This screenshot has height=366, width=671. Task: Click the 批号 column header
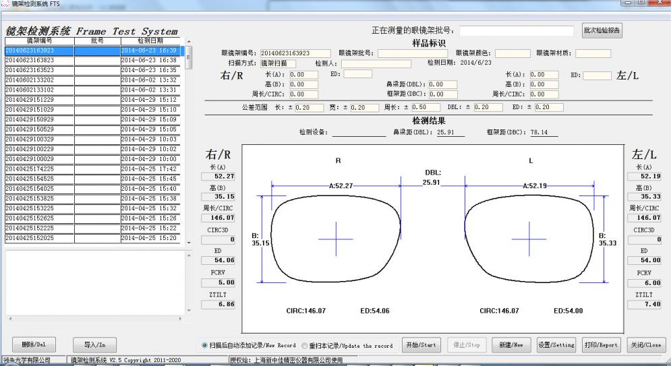(x=97, y=41)
